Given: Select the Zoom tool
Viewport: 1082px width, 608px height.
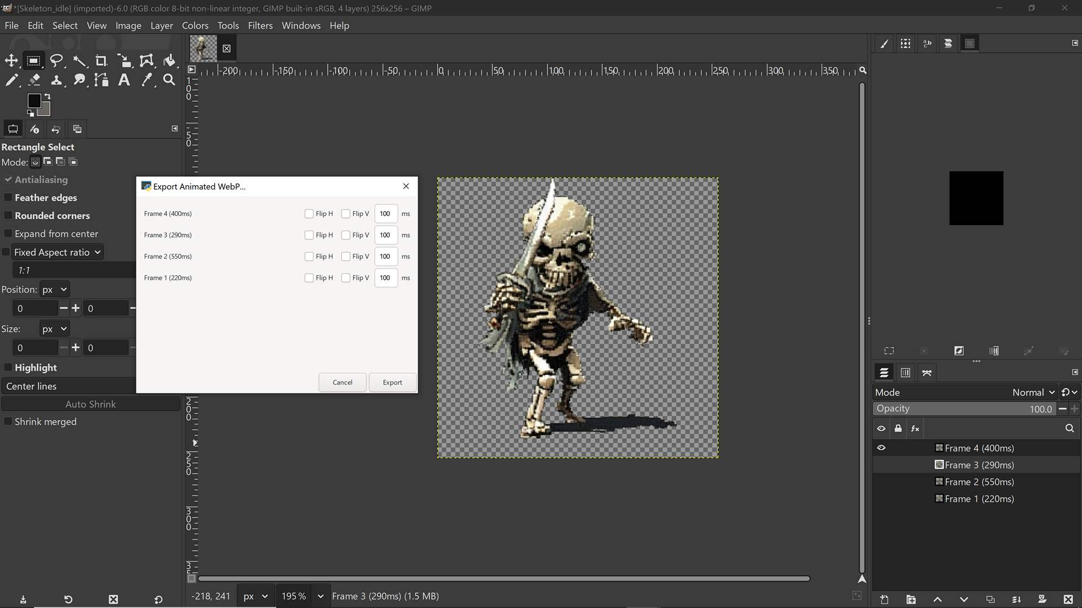Looking at the screenshot, I should tap(169, 80).
